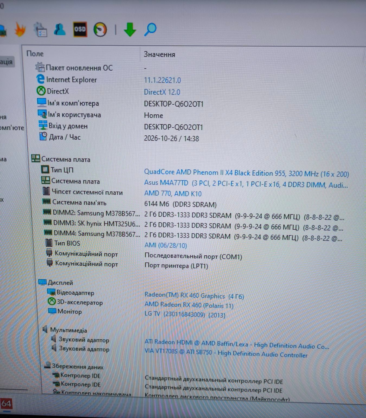Click the icon beside Вхід у домен
The height and width of the screenshot is (418, 366).
(x=43, y=125)
